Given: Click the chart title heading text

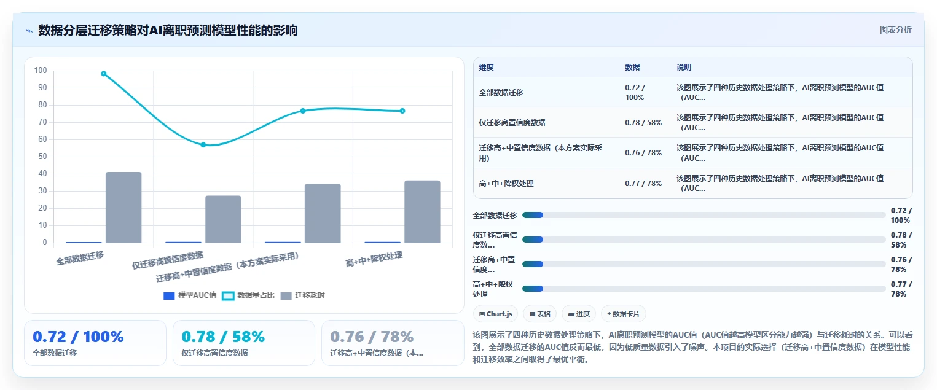Looking at the screenshot, I should (168, 30).
